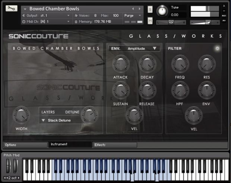Toggle PV button
Image resolution: width=231 pixels, height=183 pixels.
click(x=224, y=20)
